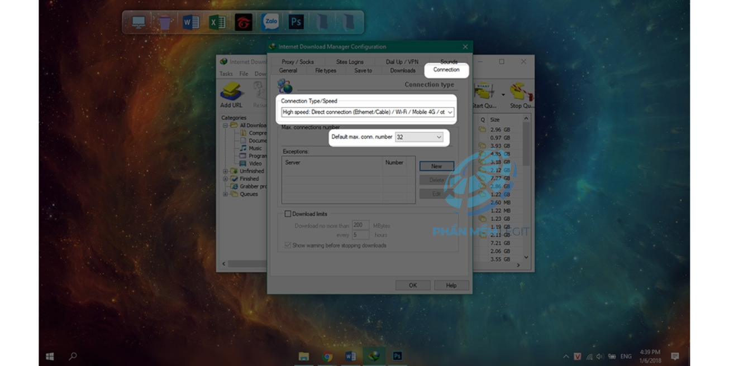Expand the Unfinished category

click(x=226, y=171)
